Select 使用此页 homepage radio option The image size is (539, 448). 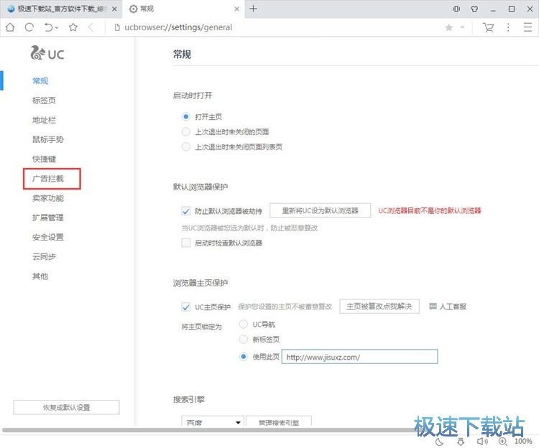tap(244, 357)
